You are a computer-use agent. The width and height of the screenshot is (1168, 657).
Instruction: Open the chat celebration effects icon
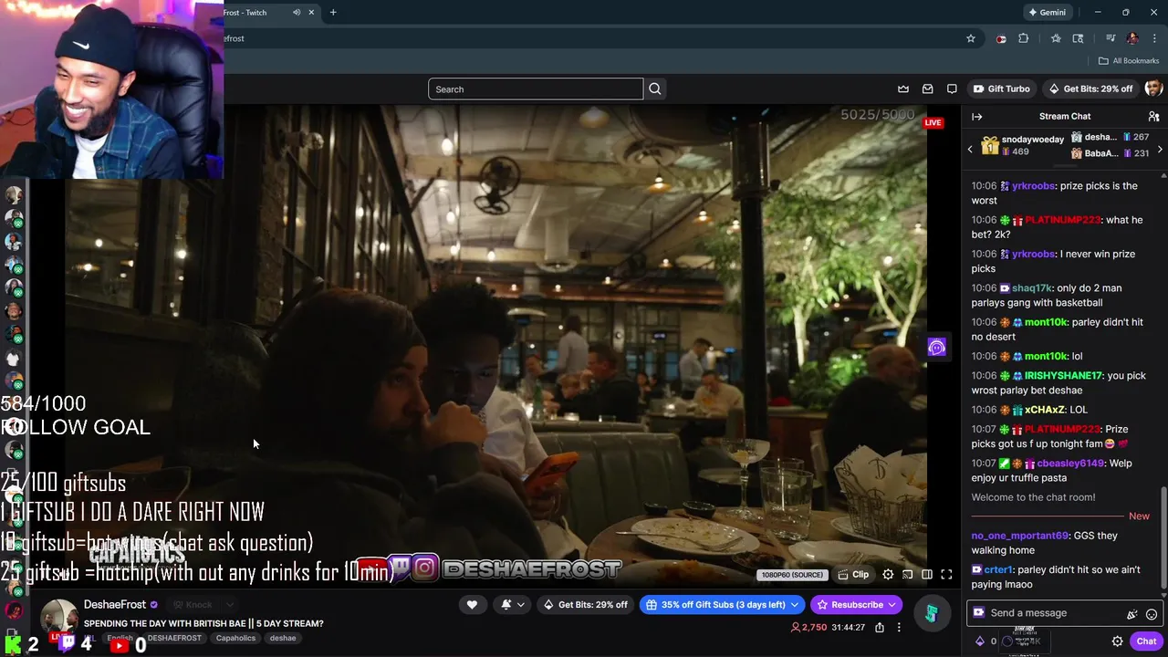(x=1132, y=614)
